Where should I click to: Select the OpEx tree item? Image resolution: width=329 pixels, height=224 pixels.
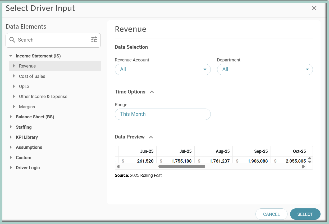tap(24, 86)
